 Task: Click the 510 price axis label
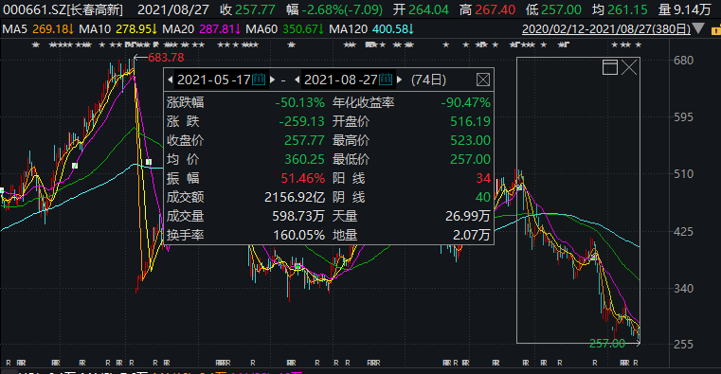click(x=684, y=174)
